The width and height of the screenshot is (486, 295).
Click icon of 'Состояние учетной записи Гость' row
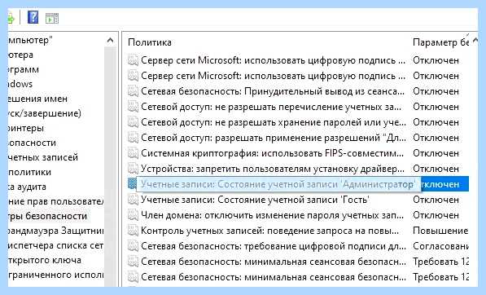[133, 200]
